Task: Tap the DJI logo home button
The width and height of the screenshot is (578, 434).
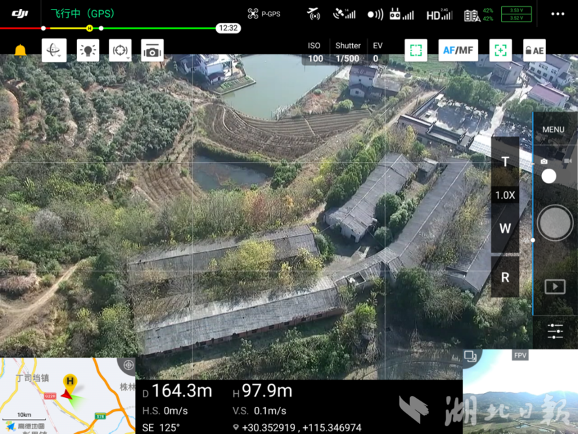Action: click(x=20, y=14)
